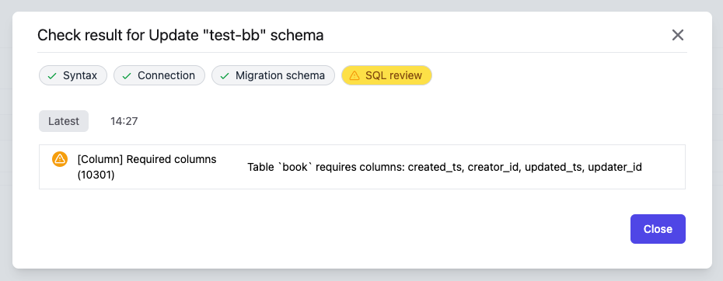The height and width of the screenshot is (281, 723).
Task: Select the Latest run label
Action: (64, 121)
